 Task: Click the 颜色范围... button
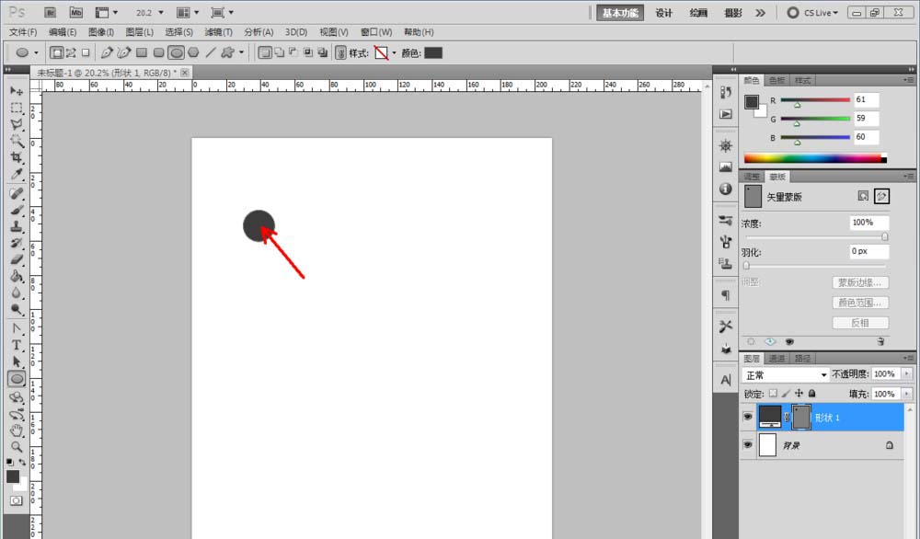pyautogui.click(x=860, y=303)
